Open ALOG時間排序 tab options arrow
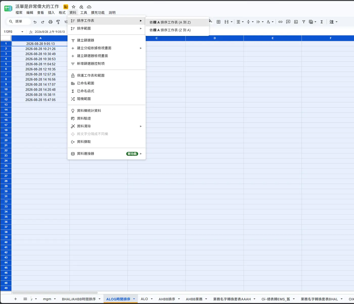The image size is (354, 304). (x=134, y=299)
